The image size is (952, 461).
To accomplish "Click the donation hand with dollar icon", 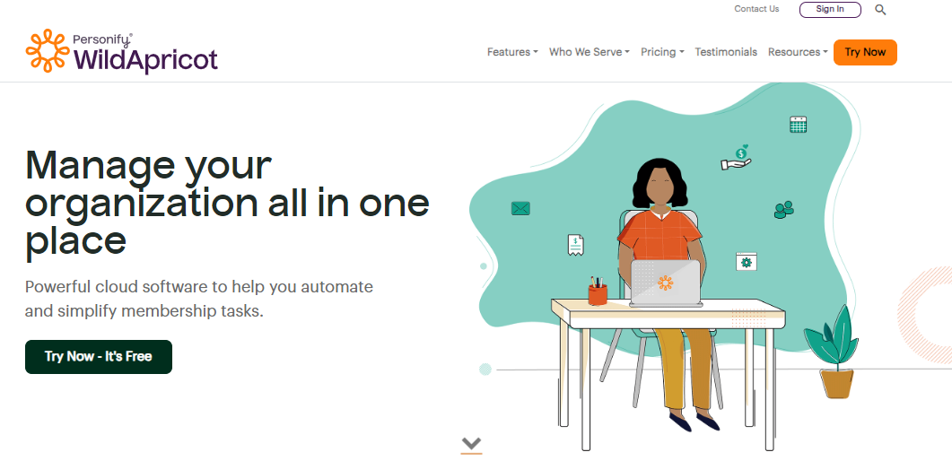I will (737, 157).
